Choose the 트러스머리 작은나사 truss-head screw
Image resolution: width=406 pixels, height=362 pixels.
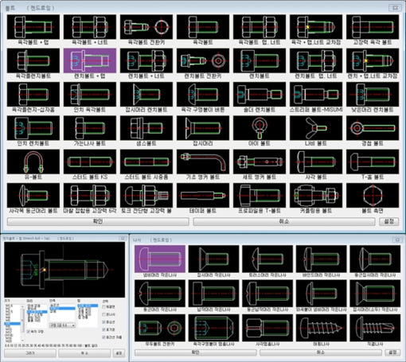coord(267,259)
